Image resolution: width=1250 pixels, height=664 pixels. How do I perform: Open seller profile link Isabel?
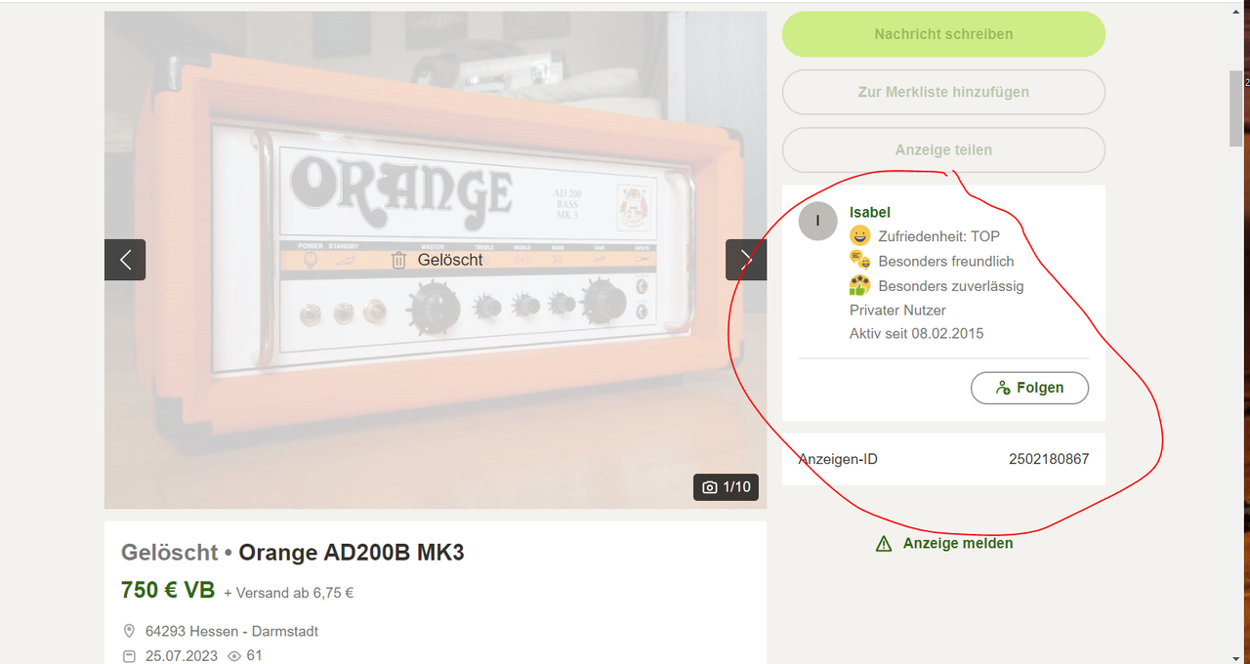[870, 212]
